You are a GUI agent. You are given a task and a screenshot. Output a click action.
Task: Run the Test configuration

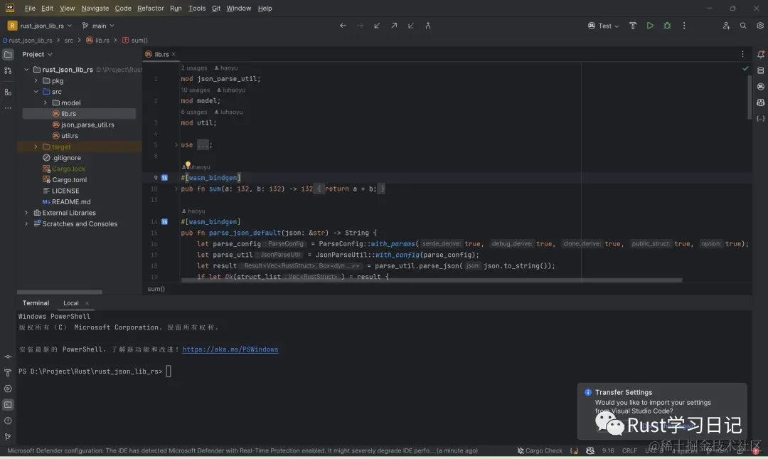[x=650, y=26]
